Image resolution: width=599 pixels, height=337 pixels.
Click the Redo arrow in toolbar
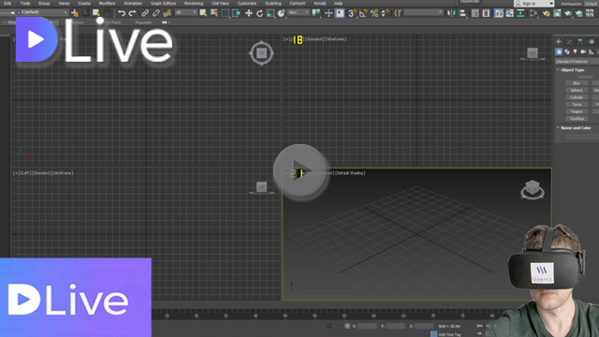pos(132,13)
